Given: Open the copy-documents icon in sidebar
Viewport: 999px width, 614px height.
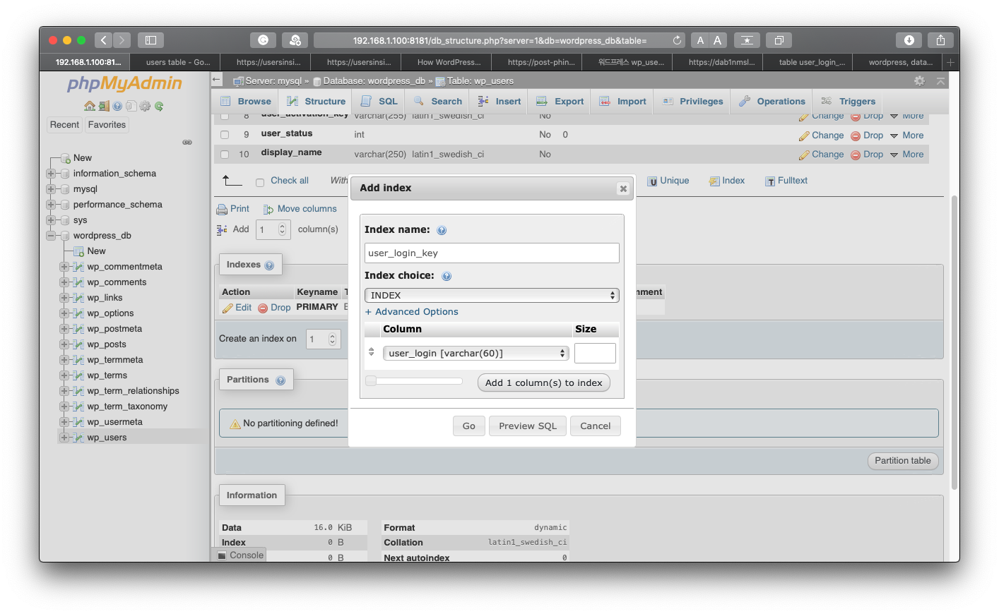Looking at the screenshot, I should point(131,107).
